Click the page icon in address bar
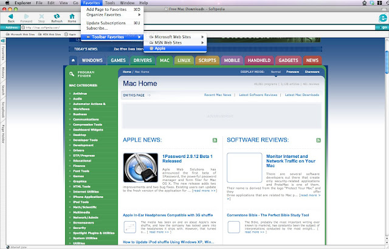This screenshot has height=249, width=389. click(x=23, y=27)
